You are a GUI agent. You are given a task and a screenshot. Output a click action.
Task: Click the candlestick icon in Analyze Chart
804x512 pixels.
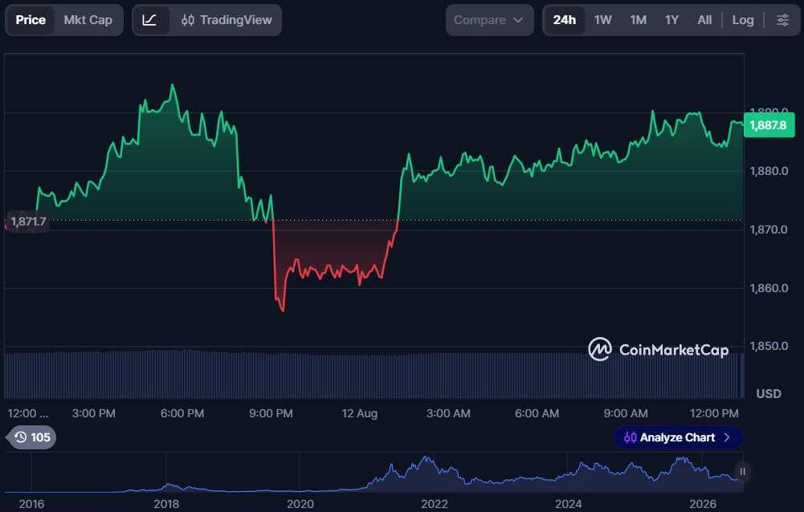[631, 437]
